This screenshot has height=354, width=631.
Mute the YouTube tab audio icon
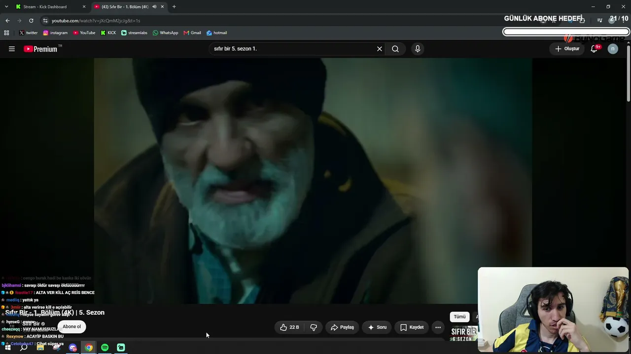(x=154, y=7)
